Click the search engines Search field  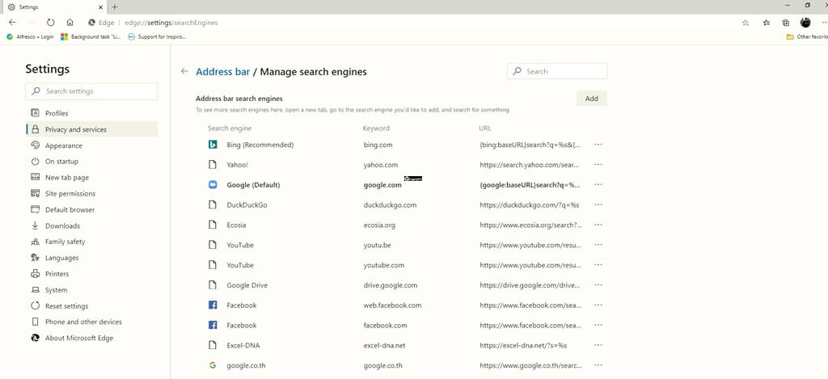[x=557, y=71]
